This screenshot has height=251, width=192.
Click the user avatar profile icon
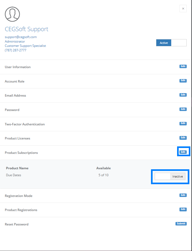12,14
